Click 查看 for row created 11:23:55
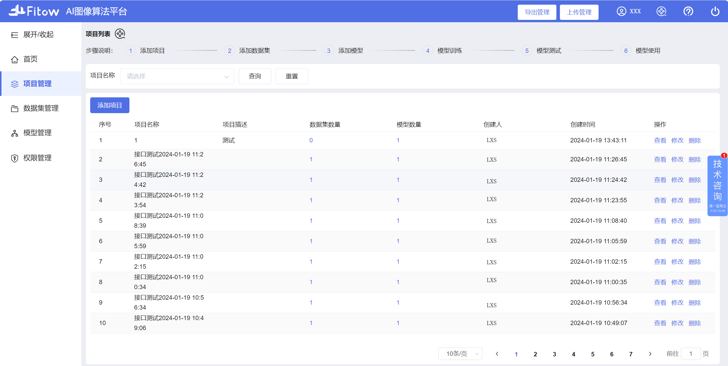The height and width of the screenshot is (366, 728). coord(660,200)
